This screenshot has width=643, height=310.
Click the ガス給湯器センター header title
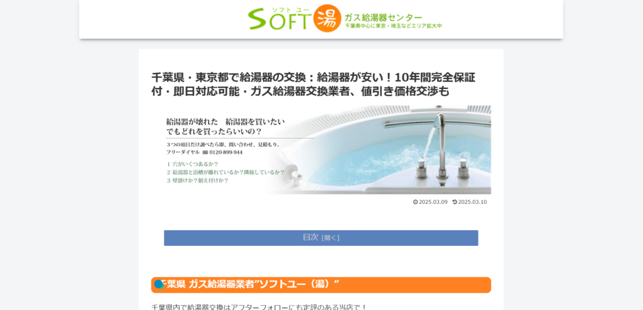[x=383, y=17]
